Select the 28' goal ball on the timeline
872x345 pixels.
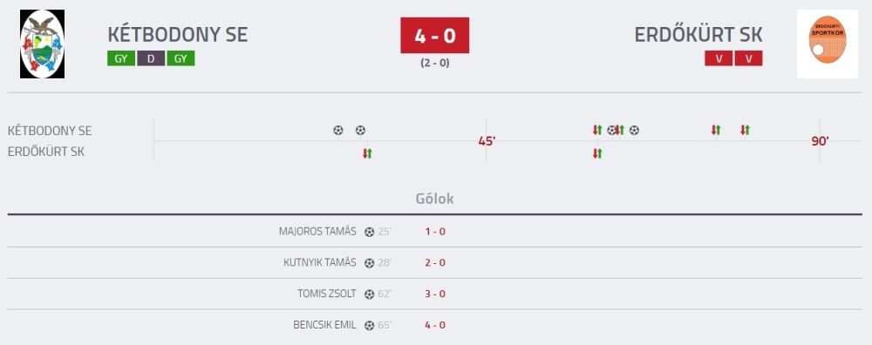(360, 131)
